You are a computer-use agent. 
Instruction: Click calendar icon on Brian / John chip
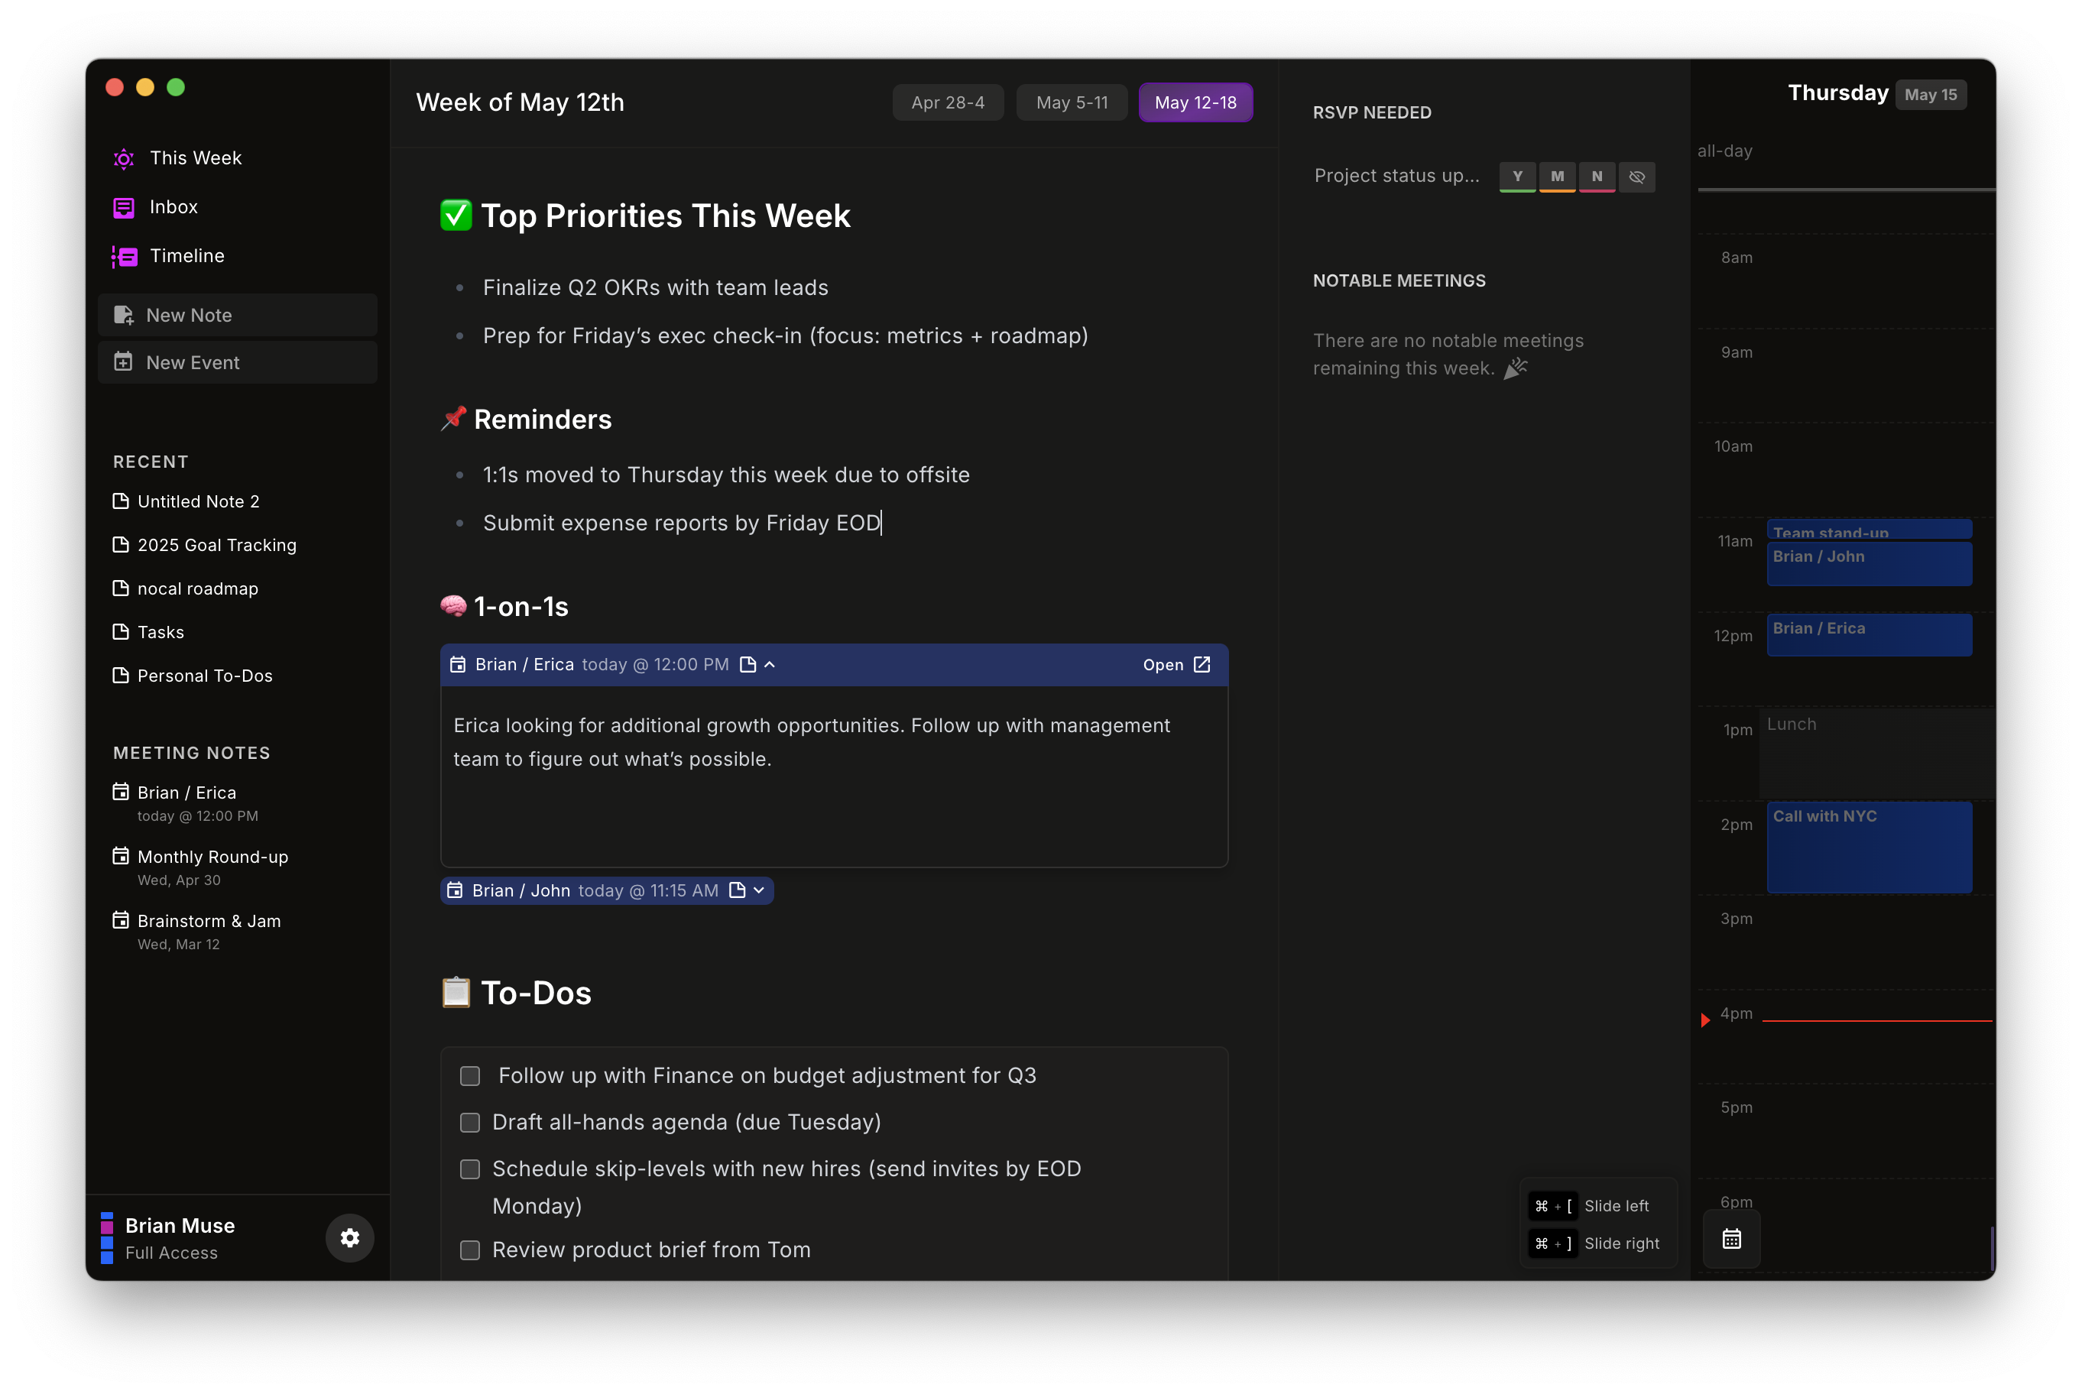(454, 891)
